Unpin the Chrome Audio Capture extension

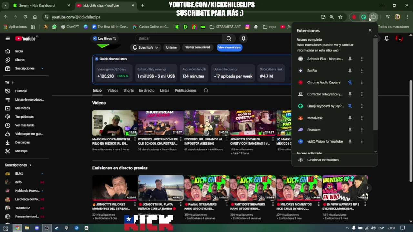pyautogui.click(x=350, y=82)
